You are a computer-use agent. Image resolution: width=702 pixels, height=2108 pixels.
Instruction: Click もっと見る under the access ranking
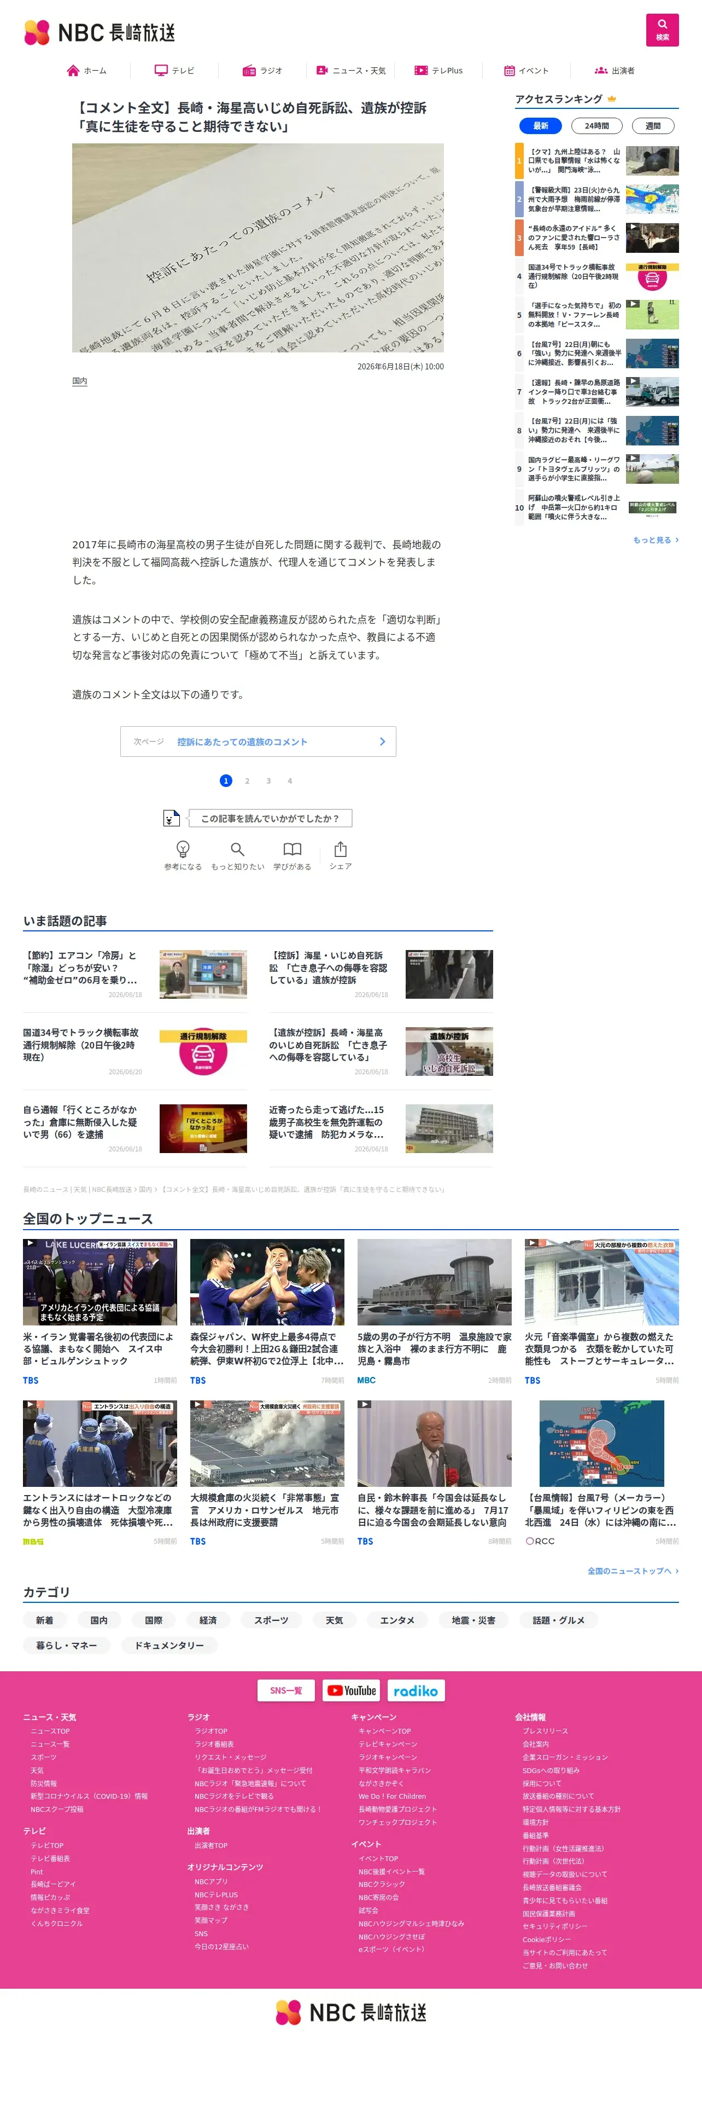pos(656,540)
